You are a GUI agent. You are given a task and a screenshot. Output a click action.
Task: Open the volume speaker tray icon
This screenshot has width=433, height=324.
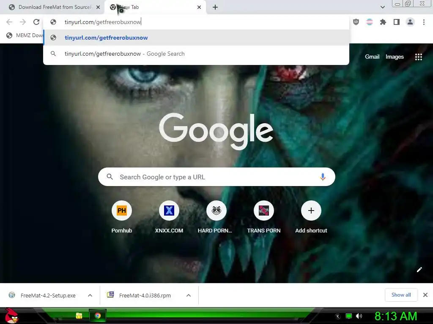tap(359, 316)
